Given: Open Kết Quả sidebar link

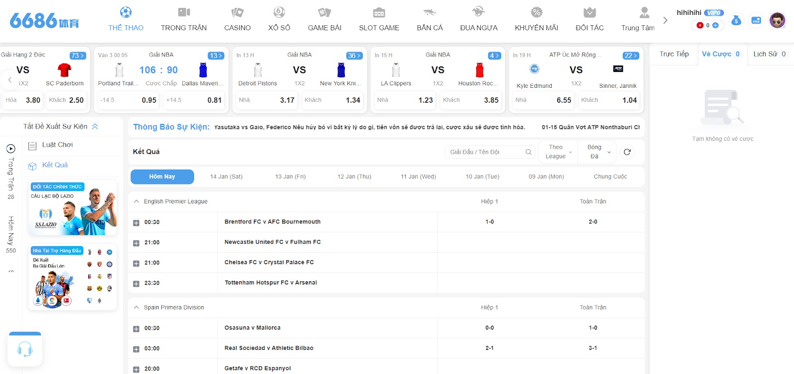Looking at the screenshot, I should pyautogui.click(x=55, y=165).
